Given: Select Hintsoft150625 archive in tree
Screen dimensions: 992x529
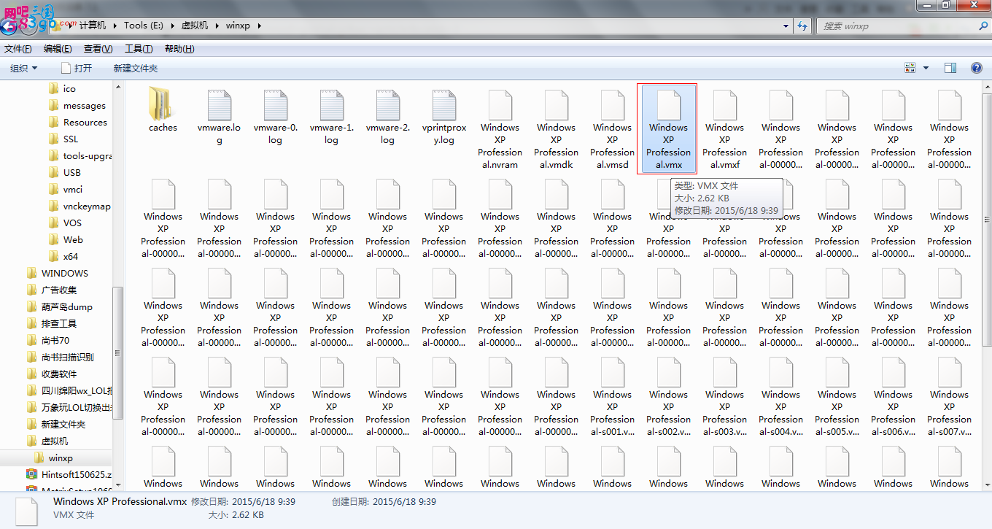Looking at the screenshot, I should 69,475.
